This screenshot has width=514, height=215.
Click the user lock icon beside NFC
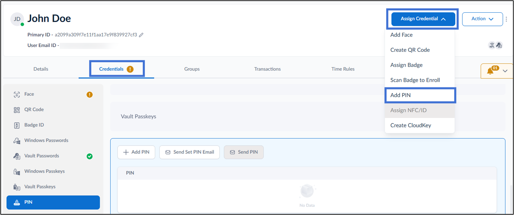499,45
